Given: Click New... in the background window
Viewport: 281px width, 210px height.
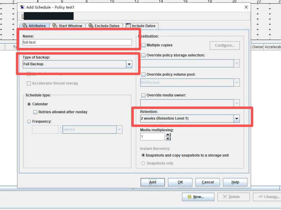Looking at the screenshot, I should coord(198,197).
